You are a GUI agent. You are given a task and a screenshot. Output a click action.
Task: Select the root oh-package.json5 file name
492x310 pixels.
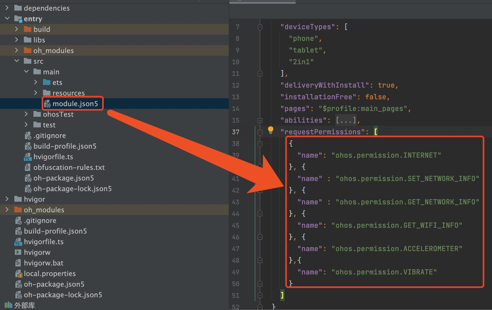pos(54,284)
